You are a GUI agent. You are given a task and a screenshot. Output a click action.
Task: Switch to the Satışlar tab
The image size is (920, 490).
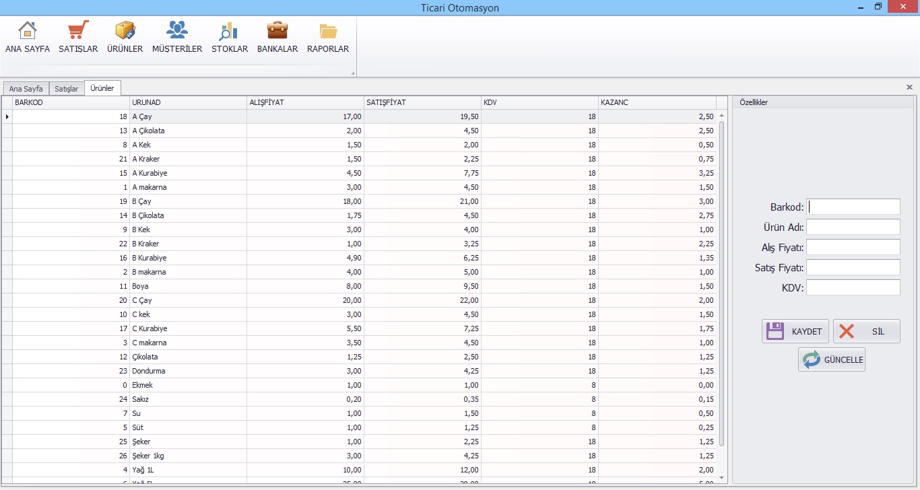(67, 88)
